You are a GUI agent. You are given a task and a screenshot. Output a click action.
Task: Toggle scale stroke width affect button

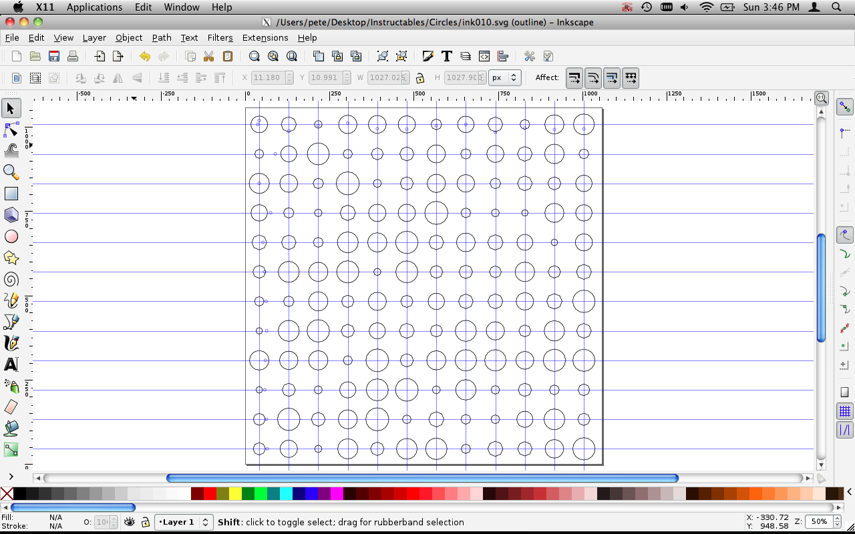coord(574,78)
